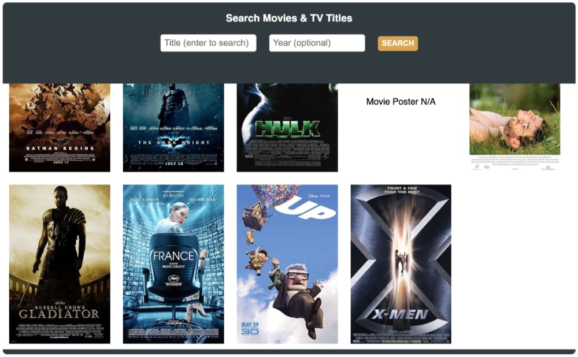Click the X-MEN logo text on poster
The height and width of the screenshot is (357, 578).
tap(401, 314)
